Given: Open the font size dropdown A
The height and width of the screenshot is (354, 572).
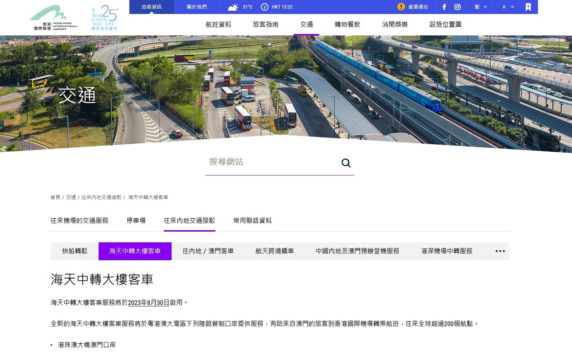Looking at the screenshot, I should pos(508,7).
